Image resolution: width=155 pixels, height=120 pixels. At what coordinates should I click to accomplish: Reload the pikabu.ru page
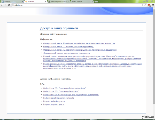coord(9,5)
